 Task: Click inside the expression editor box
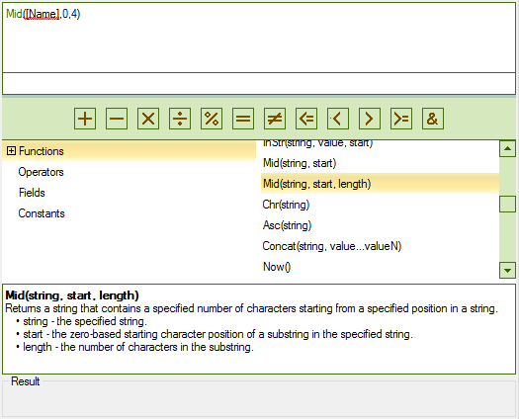click(x=259, y=38)
